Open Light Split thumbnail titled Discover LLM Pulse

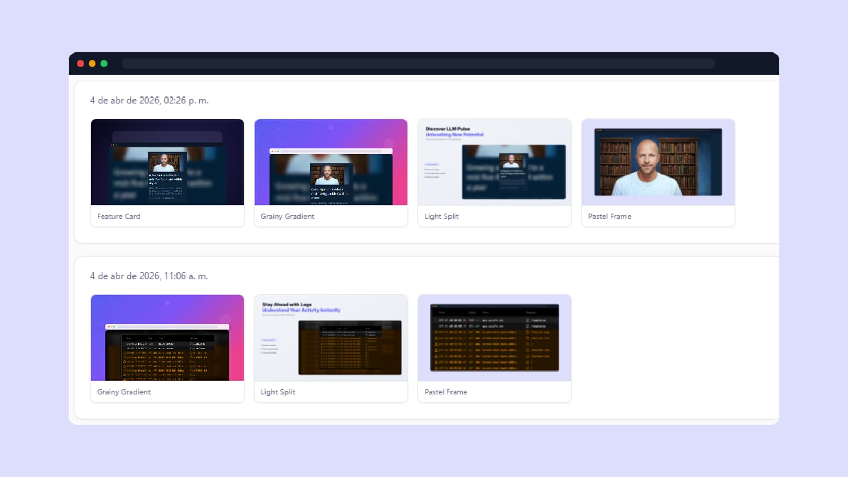tap(494, 162)
